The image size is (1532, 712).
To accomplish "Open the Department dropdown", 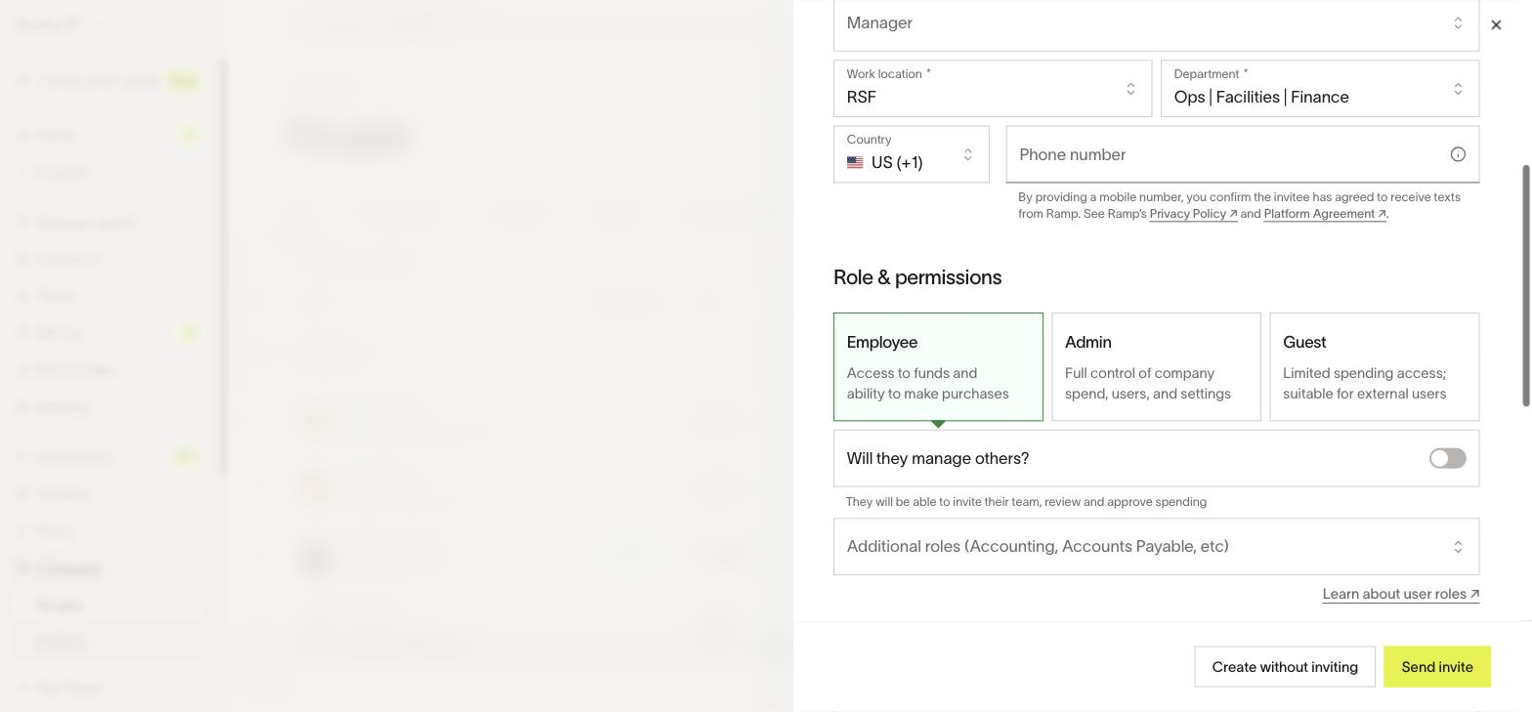I will [1320, 89].
